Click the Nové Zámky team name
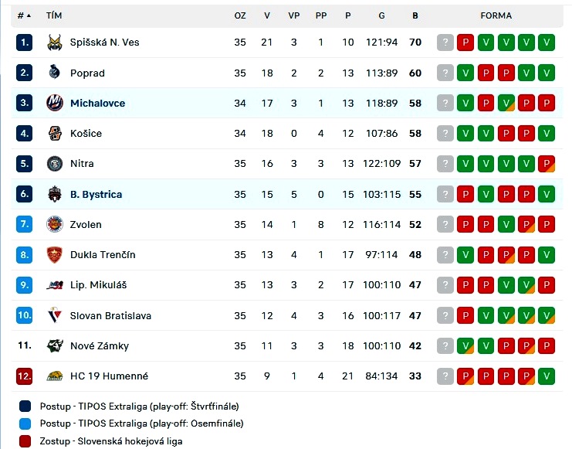The height and width of the screenshot is (449, 572). pos(100,345)
